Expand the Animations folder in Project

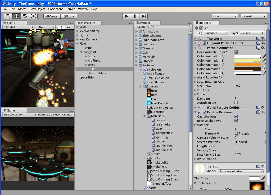(x=136, y=31)
